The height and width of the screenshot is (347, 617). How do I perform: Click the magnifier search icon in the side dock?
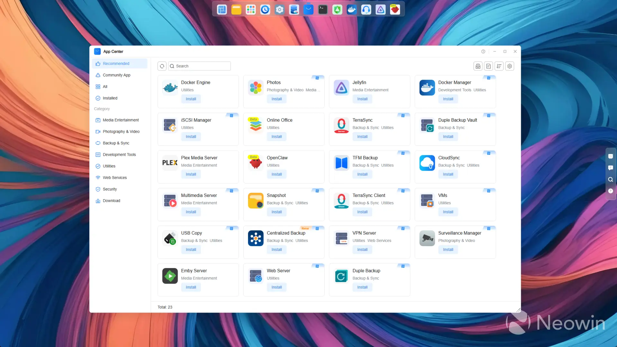pyautogui.click(x=611, y=180)
